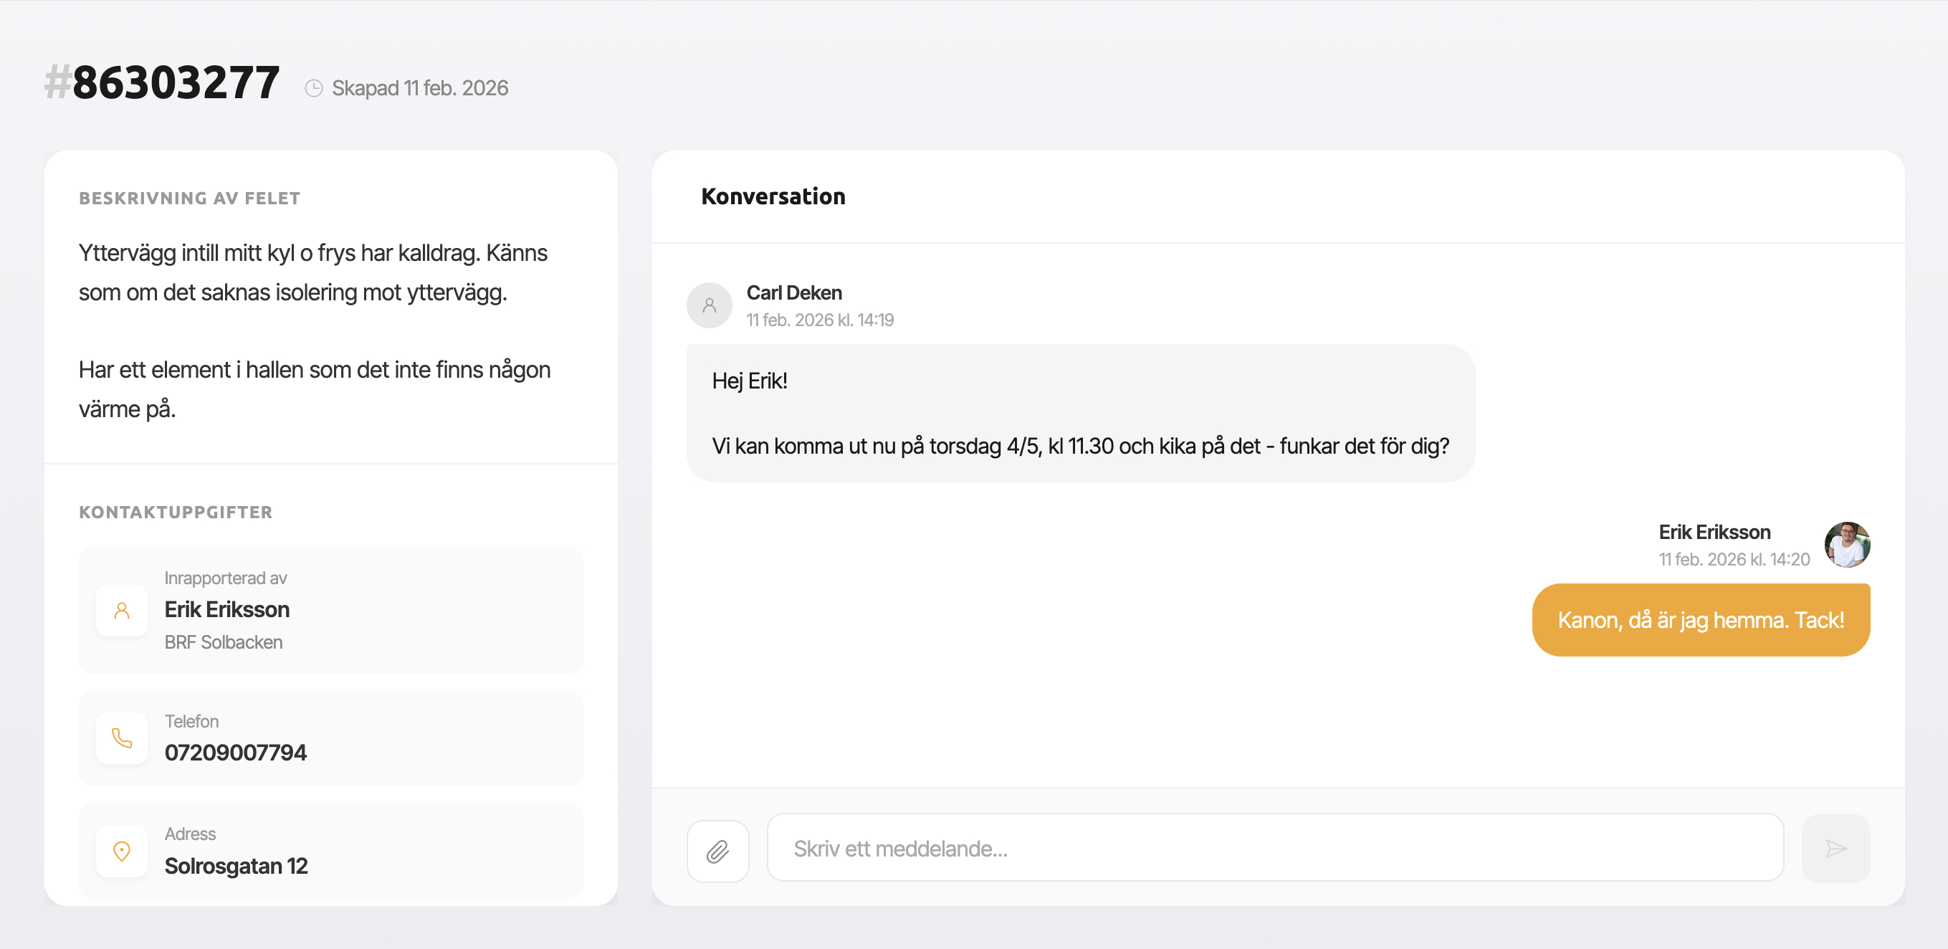Click the clock icon beside Skapad date
Image resolution: width=1948 pixels, height=949 pixels.
(314, 88)
